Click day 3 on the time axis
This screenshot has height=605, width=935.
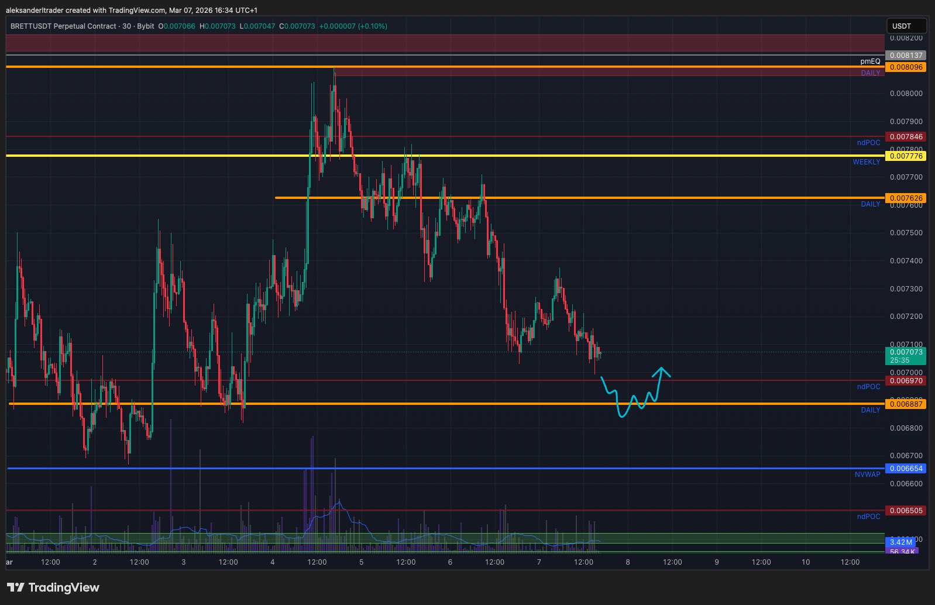click(x=184, y=562)
